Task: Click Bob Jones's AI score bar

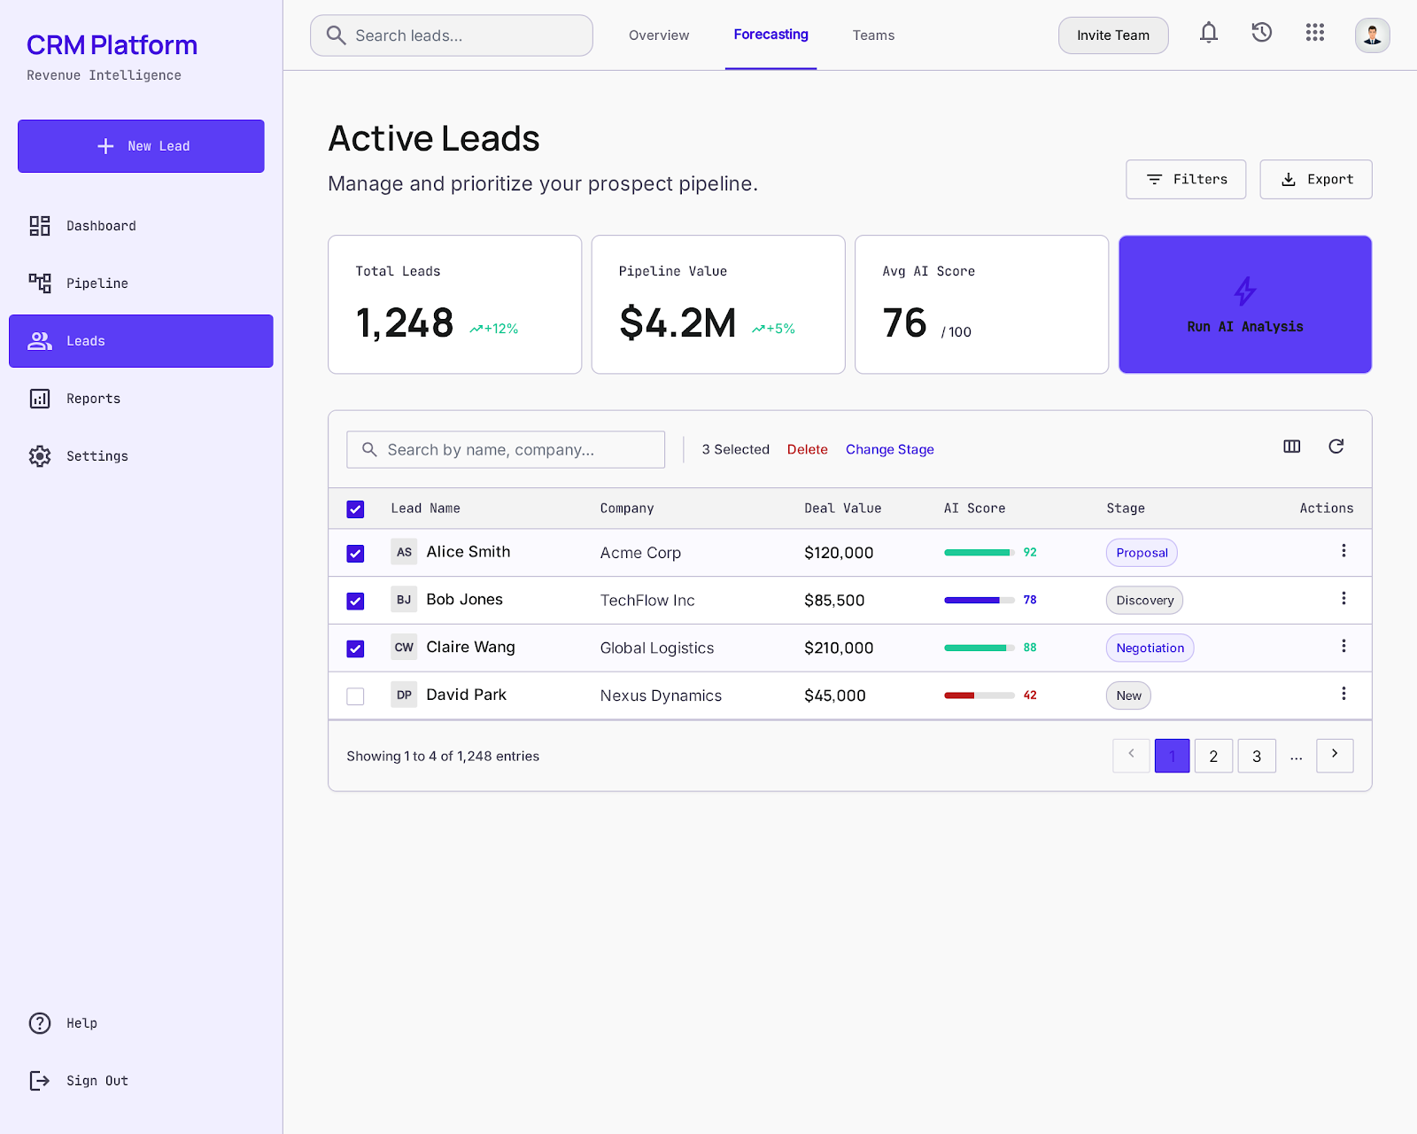Action: coord(980,600)
